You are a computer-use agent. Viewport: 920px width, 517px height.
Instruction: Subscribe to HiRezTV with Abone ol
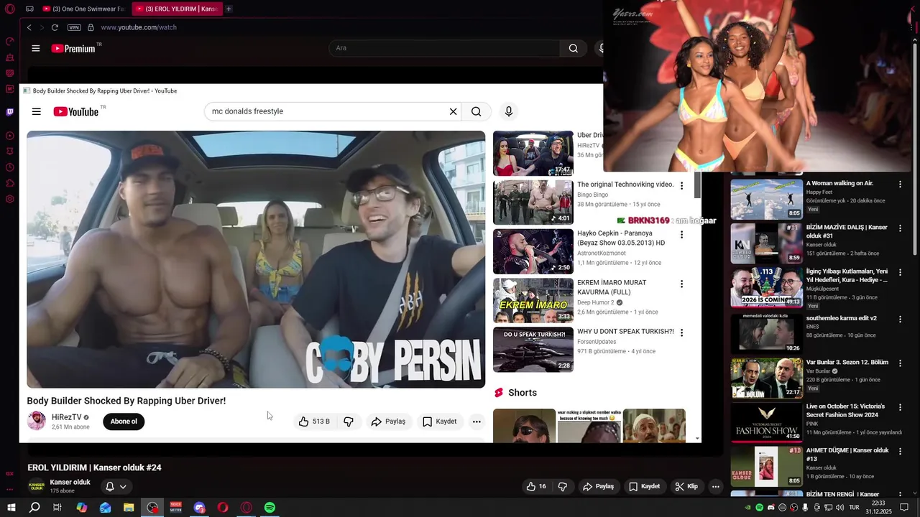[124, 421]
